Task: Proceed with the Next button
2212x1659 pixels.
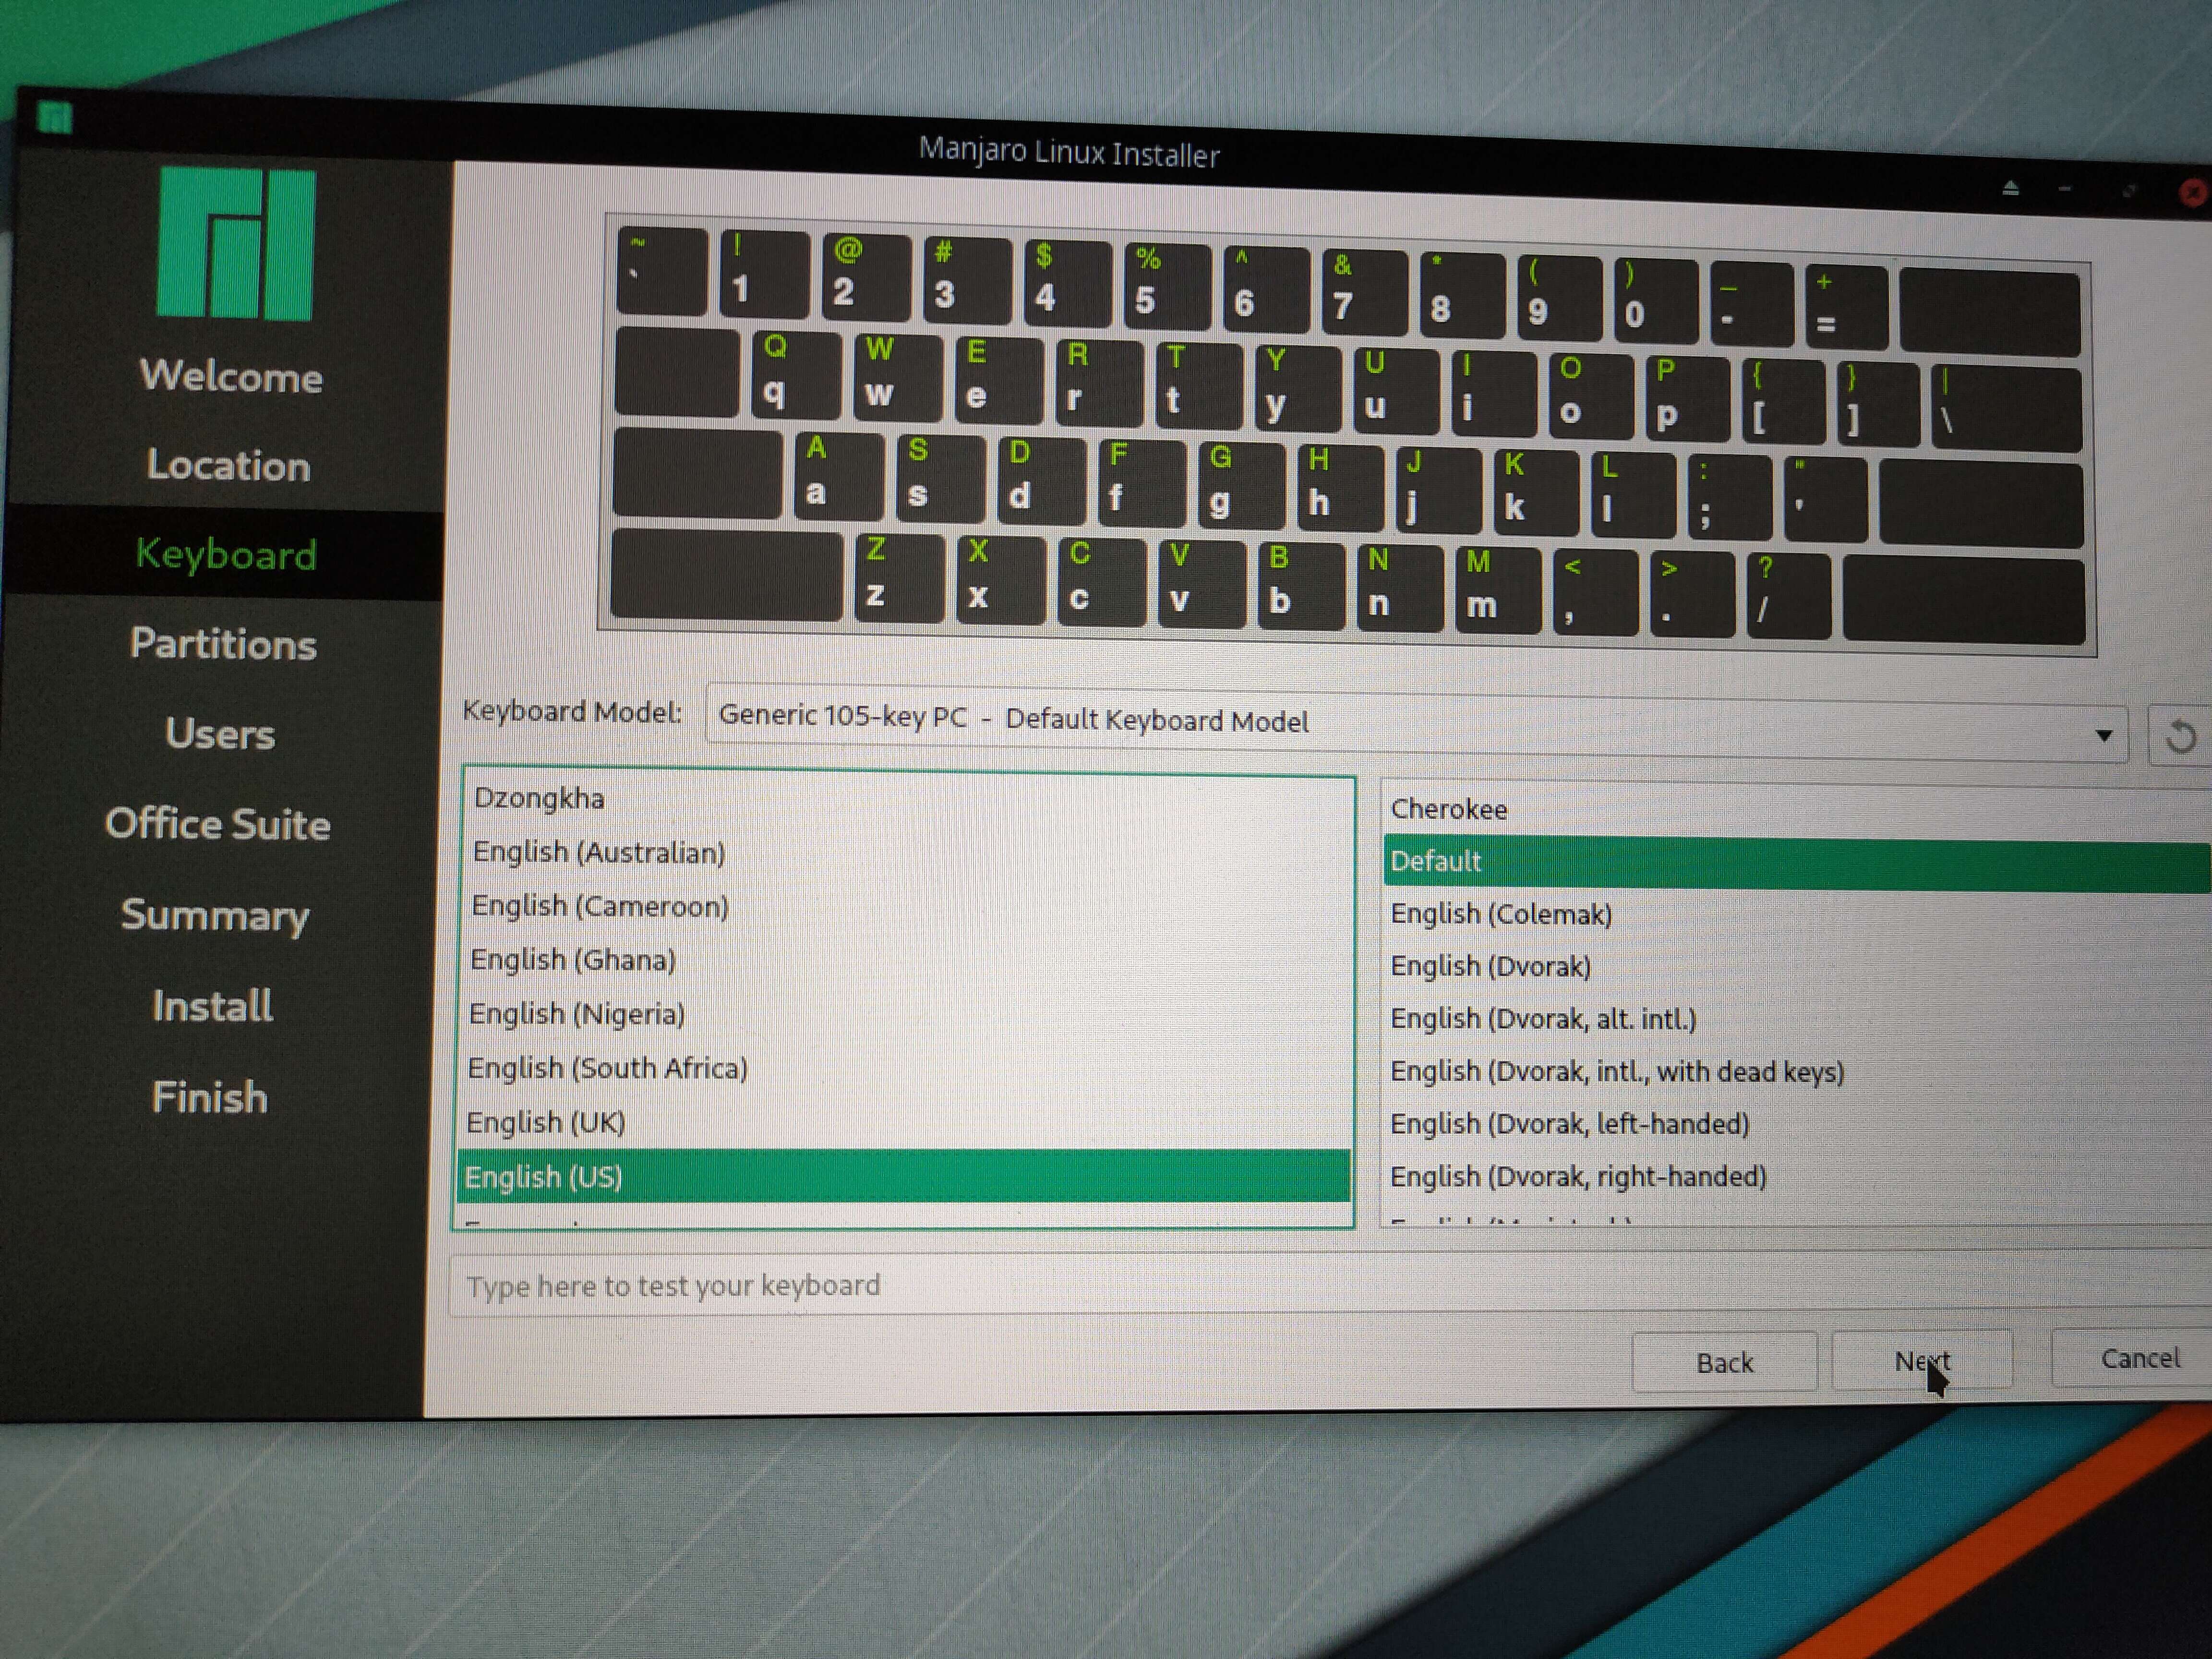Action: click(1922, 1360)
